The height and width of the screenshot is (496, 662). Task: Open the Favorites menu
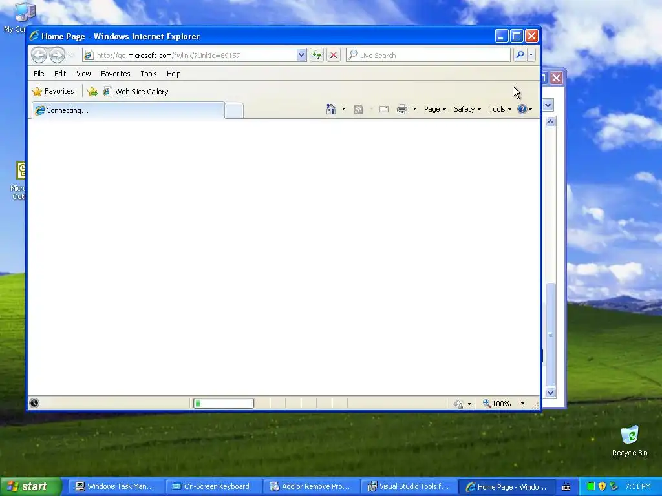click(x=115, y=74)
